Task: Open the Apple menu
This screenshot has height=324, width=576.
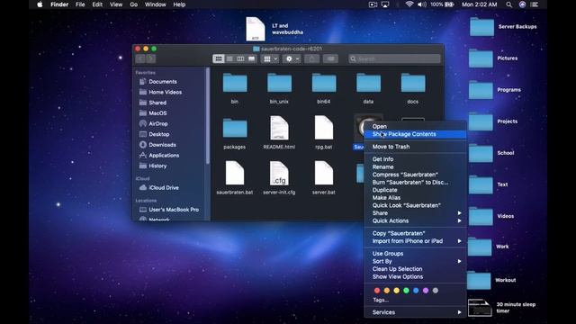Action: 40,4
